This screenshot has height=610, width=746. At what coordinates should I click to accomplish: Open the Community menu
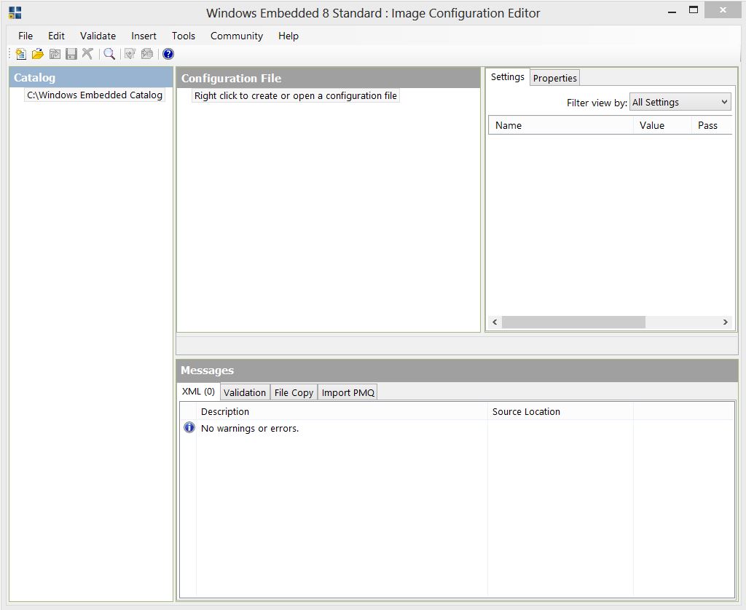tap(237, 36)
